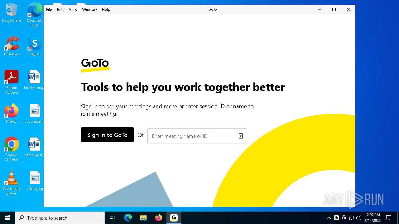Select Microsoft Edge desktop shortcut
Screen dimensions: 399x224
coord(35,15)
